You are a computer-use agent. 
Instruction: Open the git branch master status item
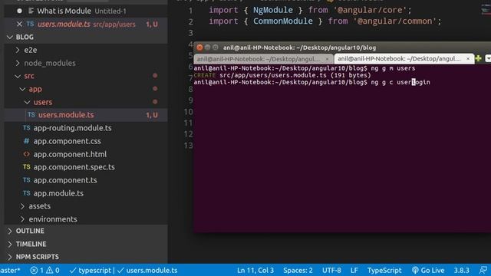10,271
